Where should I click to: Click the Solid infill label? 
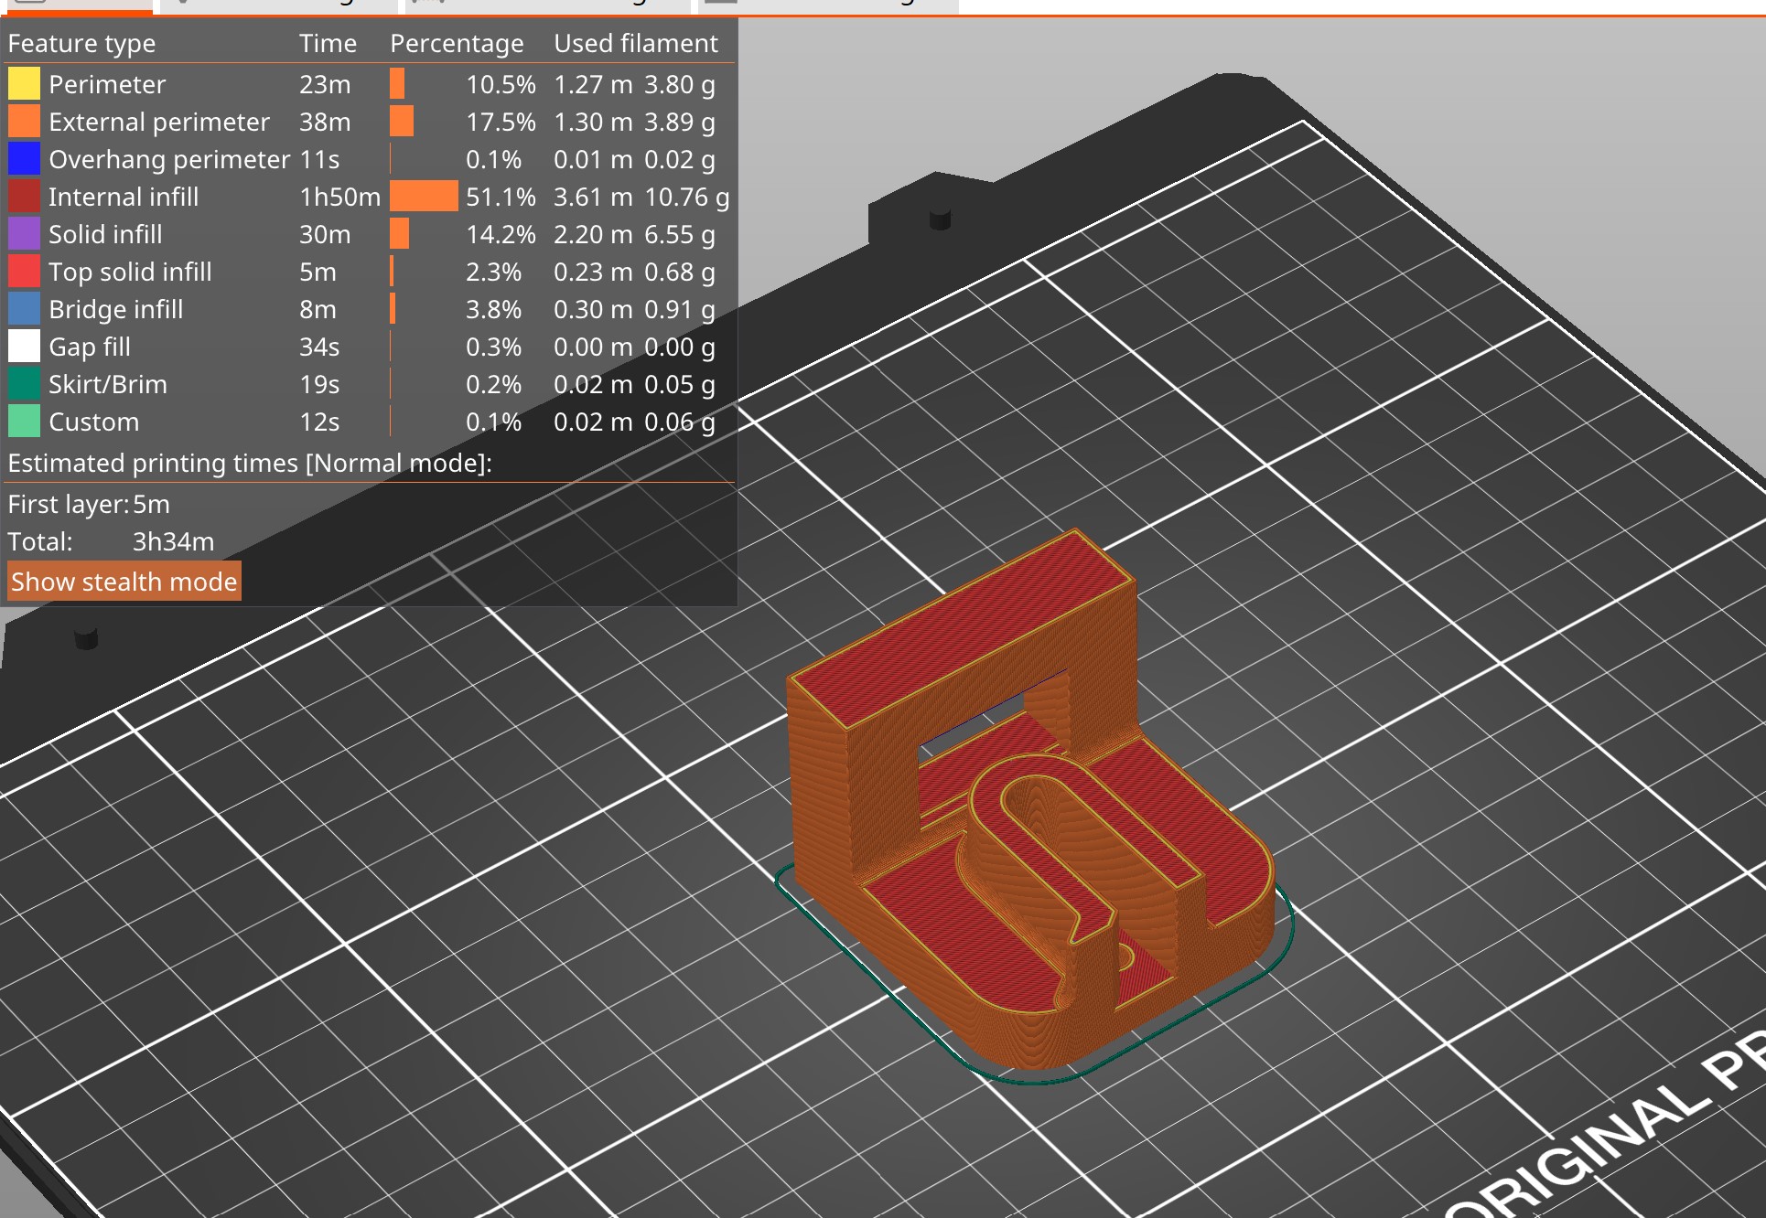[105, 234]
